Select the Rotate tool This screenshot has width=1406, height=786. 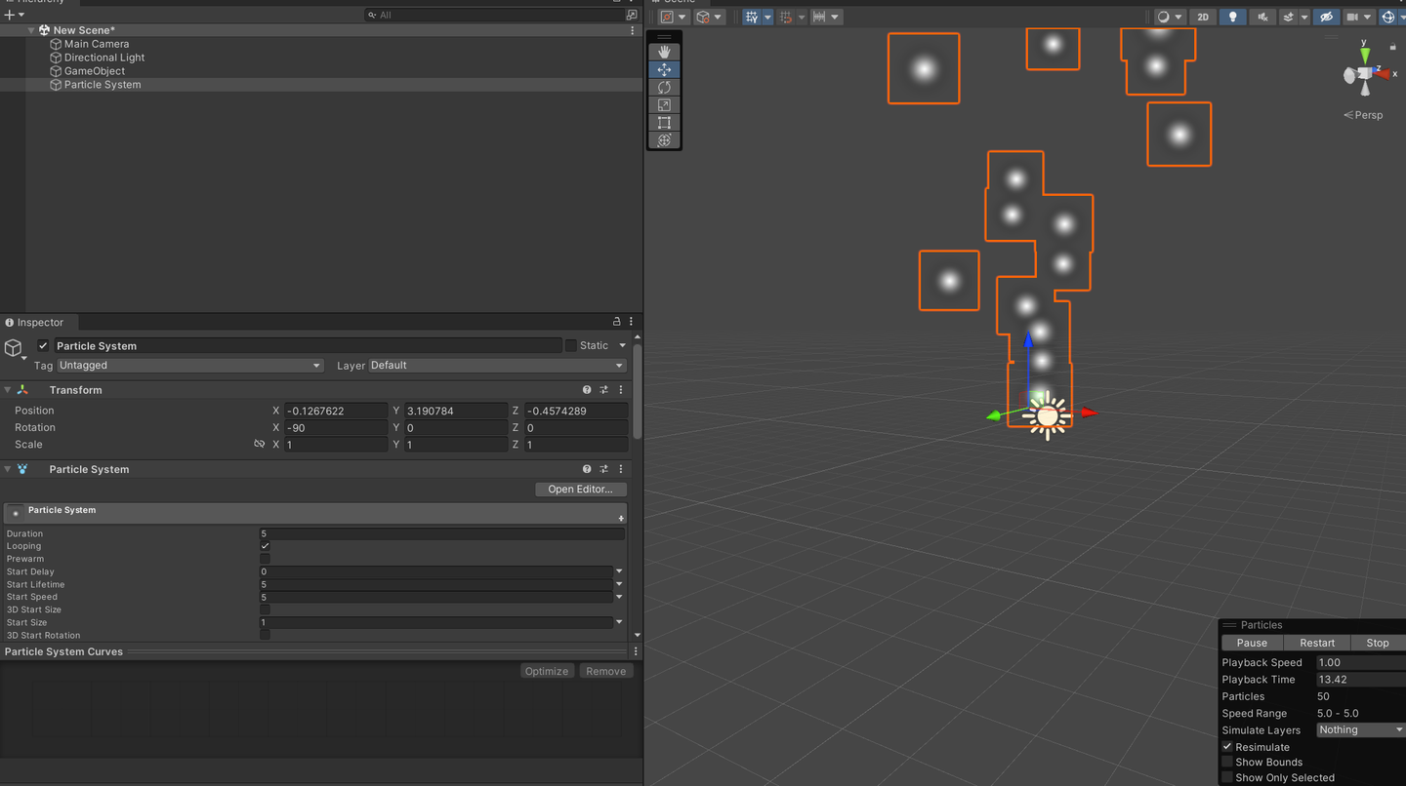click(x=664, y=87)
